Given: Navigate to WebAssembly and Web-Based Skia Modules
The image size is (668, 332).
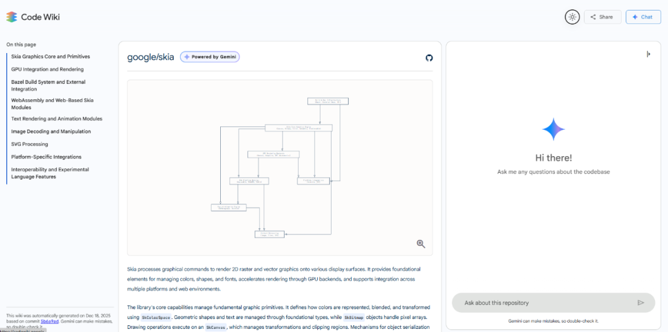Looking at the screenshot, I should [53, 104].
